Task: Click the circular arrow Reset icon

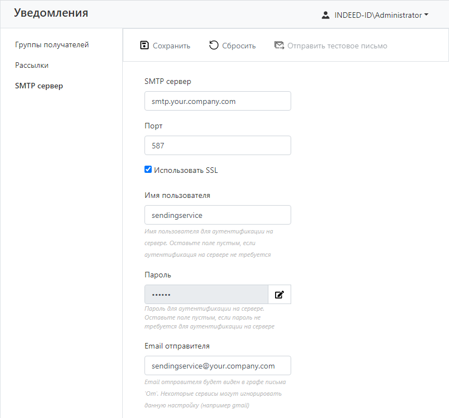Action: pos(214,46)
